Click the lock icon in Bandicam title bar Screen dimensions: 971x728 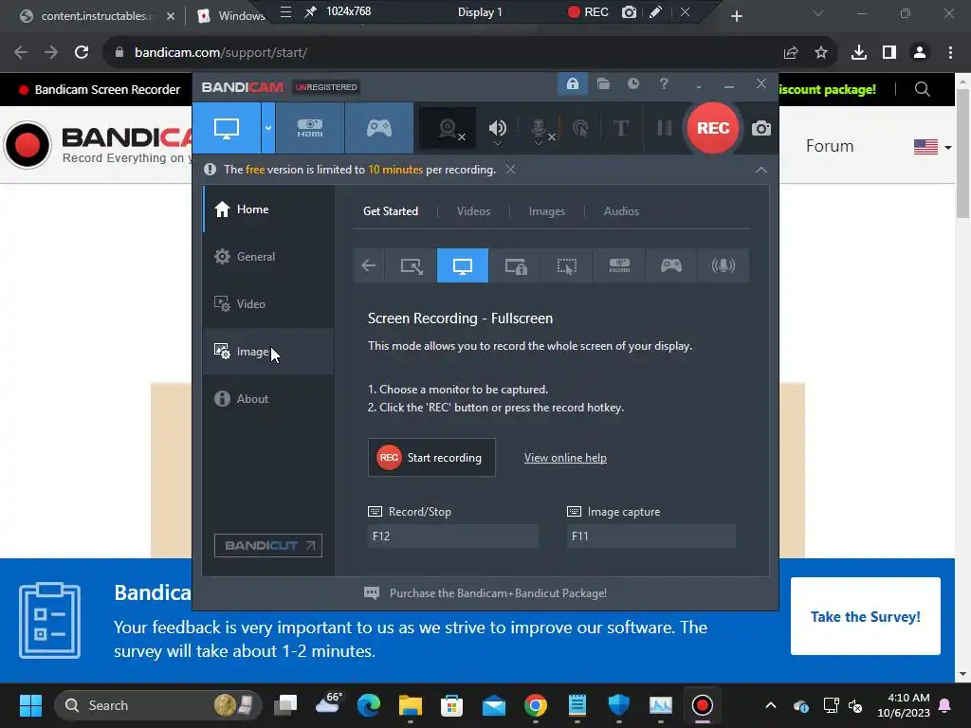coord(572,83)
